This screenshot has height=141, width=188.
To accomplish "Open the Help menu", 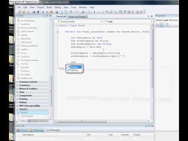I will coord(92,7).
